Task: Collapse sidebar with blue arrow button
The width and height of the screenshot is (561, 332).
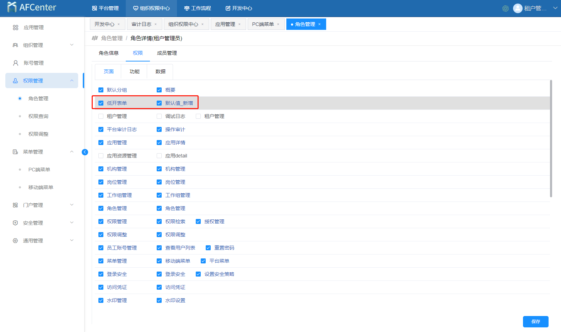Action: pyautogui.click(x=85, y=152)
